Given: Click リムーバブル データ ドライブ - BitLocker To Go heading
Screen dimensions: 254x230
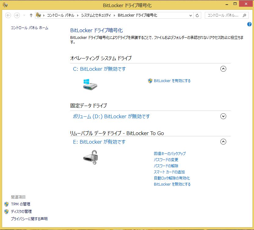Looking at the screenshot, I should click(x=117, y=133).
